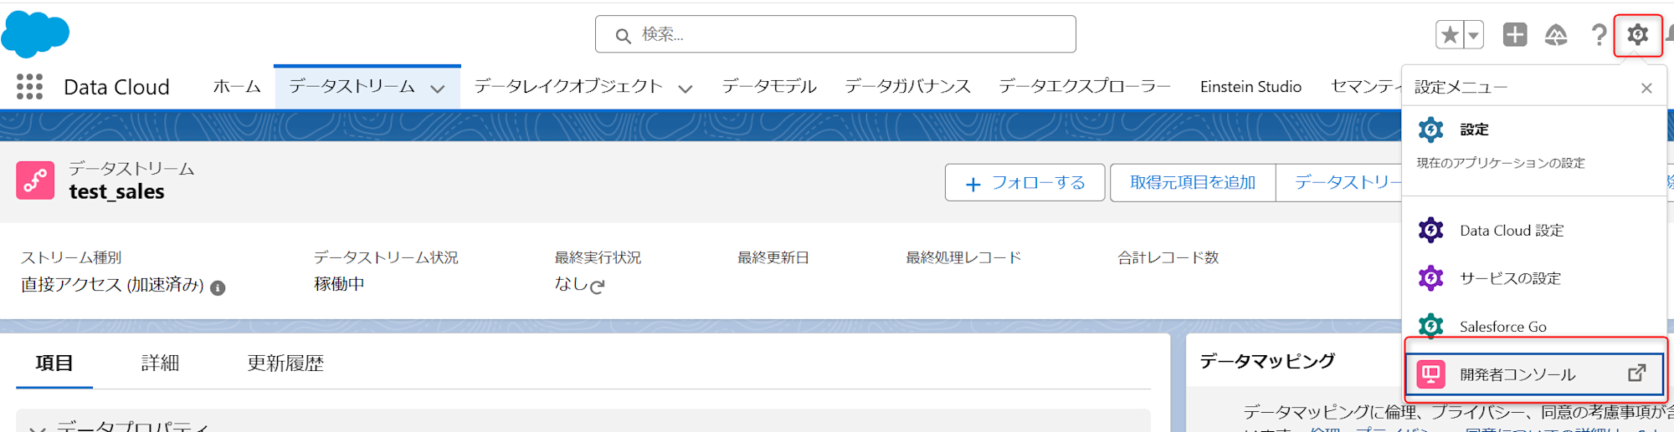Open the App Launcher grid icon
This screenshot has width=1674, height=432.
coord(29,87)
